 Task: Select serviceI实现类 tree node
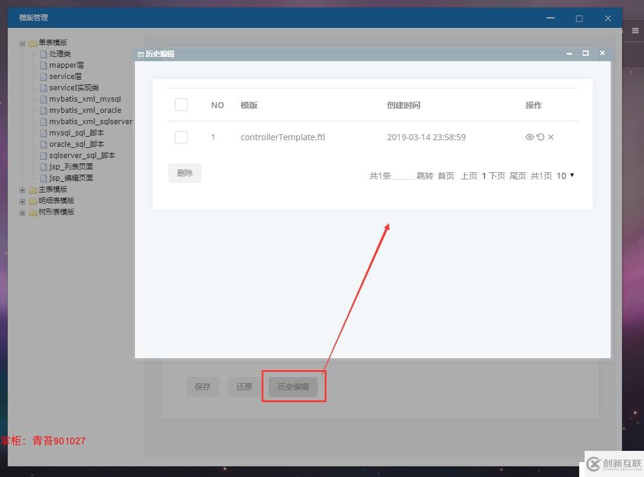pyautogui.click(x=74, y=88)
